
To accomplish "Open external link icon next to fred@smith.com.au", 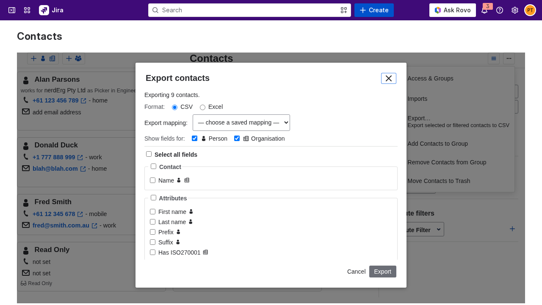I will click(94, 226).
